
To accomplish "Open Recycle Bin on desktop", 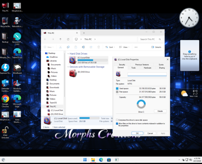I will (5, 22).
